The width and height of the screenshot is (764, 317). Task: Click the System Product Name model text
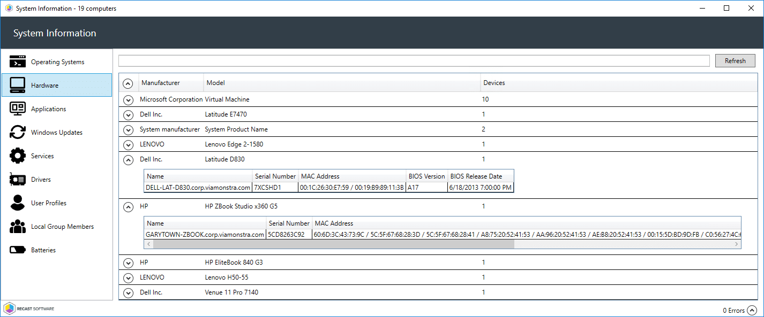click(x=236, y=129)
